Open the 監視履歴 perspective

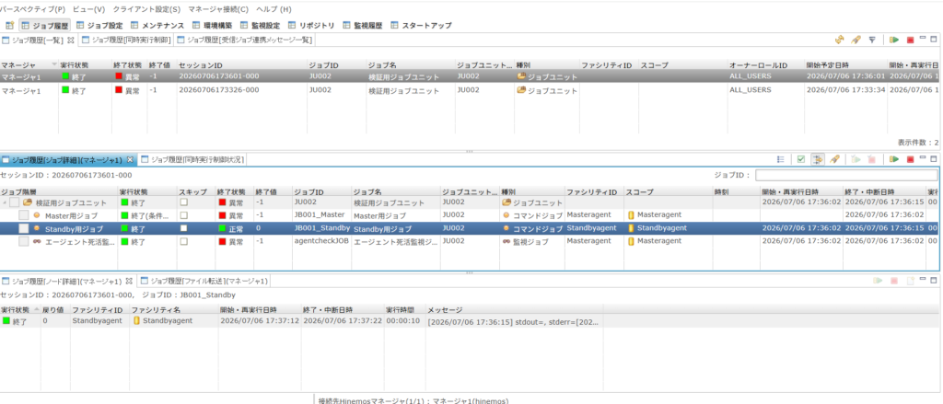pos(362,26)
